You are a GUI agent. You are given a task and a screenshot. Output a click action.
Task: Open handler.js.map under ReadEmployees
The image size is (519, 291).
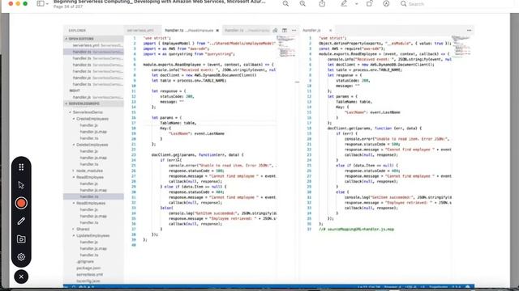coord(93,216)
